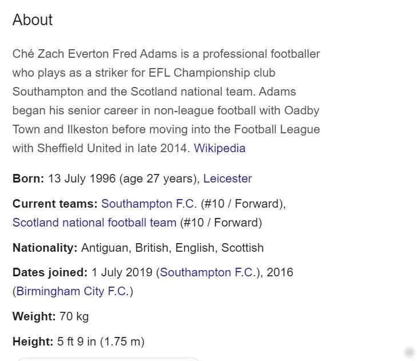The image size is (417, 361).
Task: Click the partially visible rounded button at bottom
Action: click(x=109, y=359)
